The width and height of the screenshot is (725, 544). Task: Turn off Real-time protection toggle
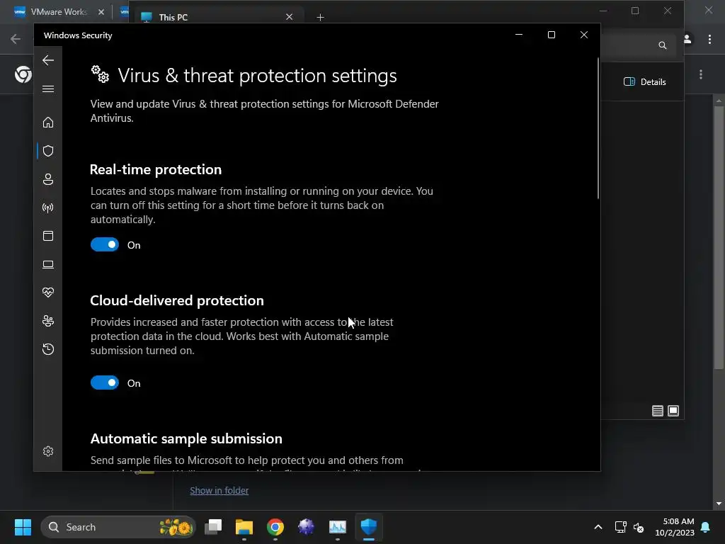coord(105,244)
